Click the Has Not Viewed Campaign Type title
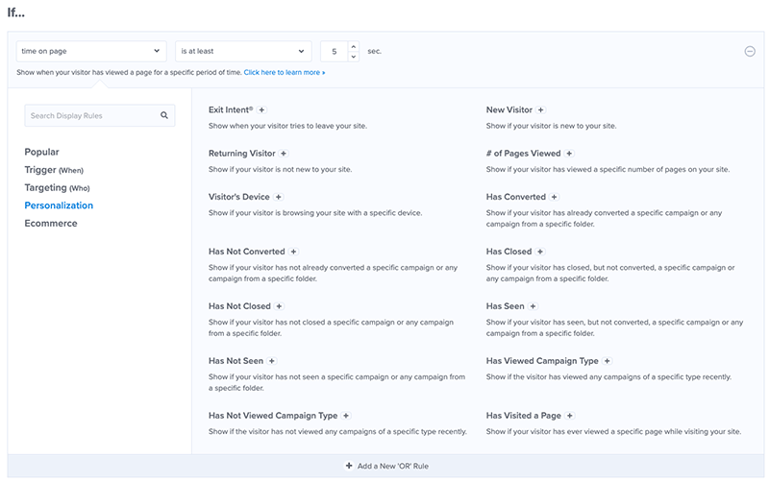This screenshot has width=769, height=482. [x=273, y=416]
